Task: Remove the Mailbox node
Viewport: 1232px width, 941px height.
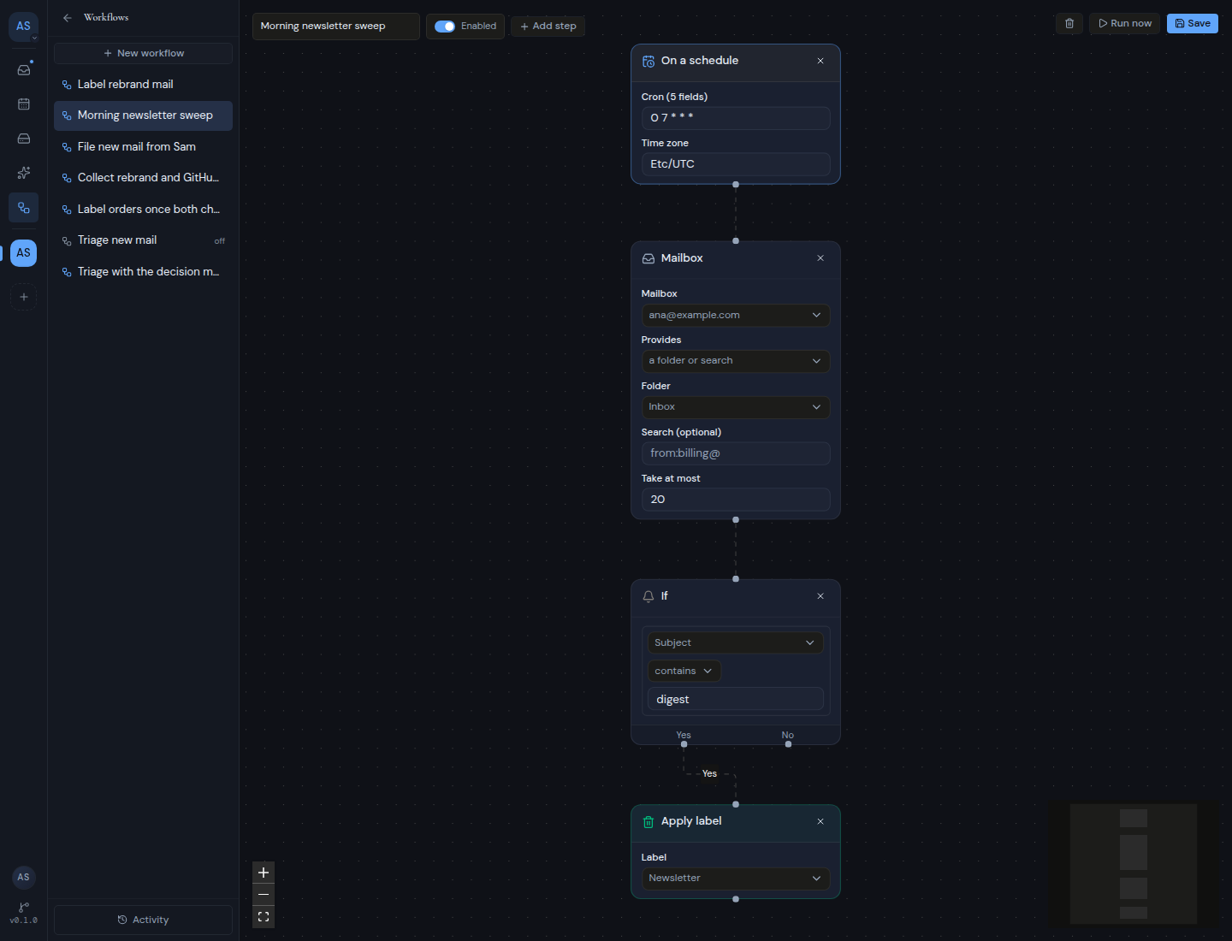Action: (x=820, y=258)
